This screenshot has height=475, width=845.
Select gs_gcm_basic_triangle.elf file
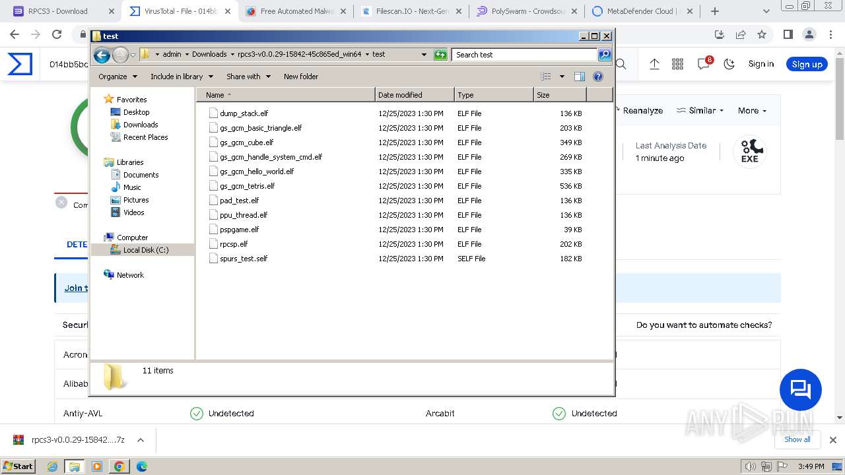click(x=260, y=128)
